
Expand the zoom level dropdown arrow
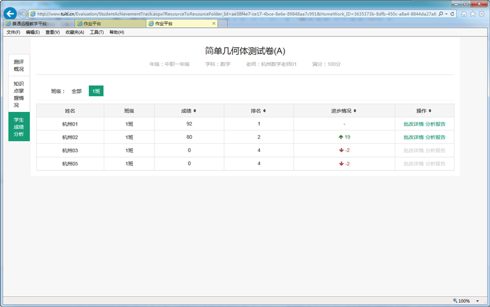click(477, 301)
